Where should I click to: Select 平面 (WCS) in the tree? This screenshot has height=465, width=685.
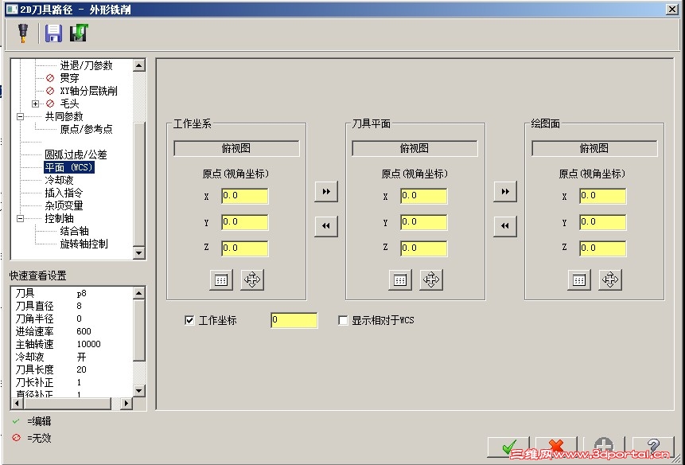pos(69,167)
